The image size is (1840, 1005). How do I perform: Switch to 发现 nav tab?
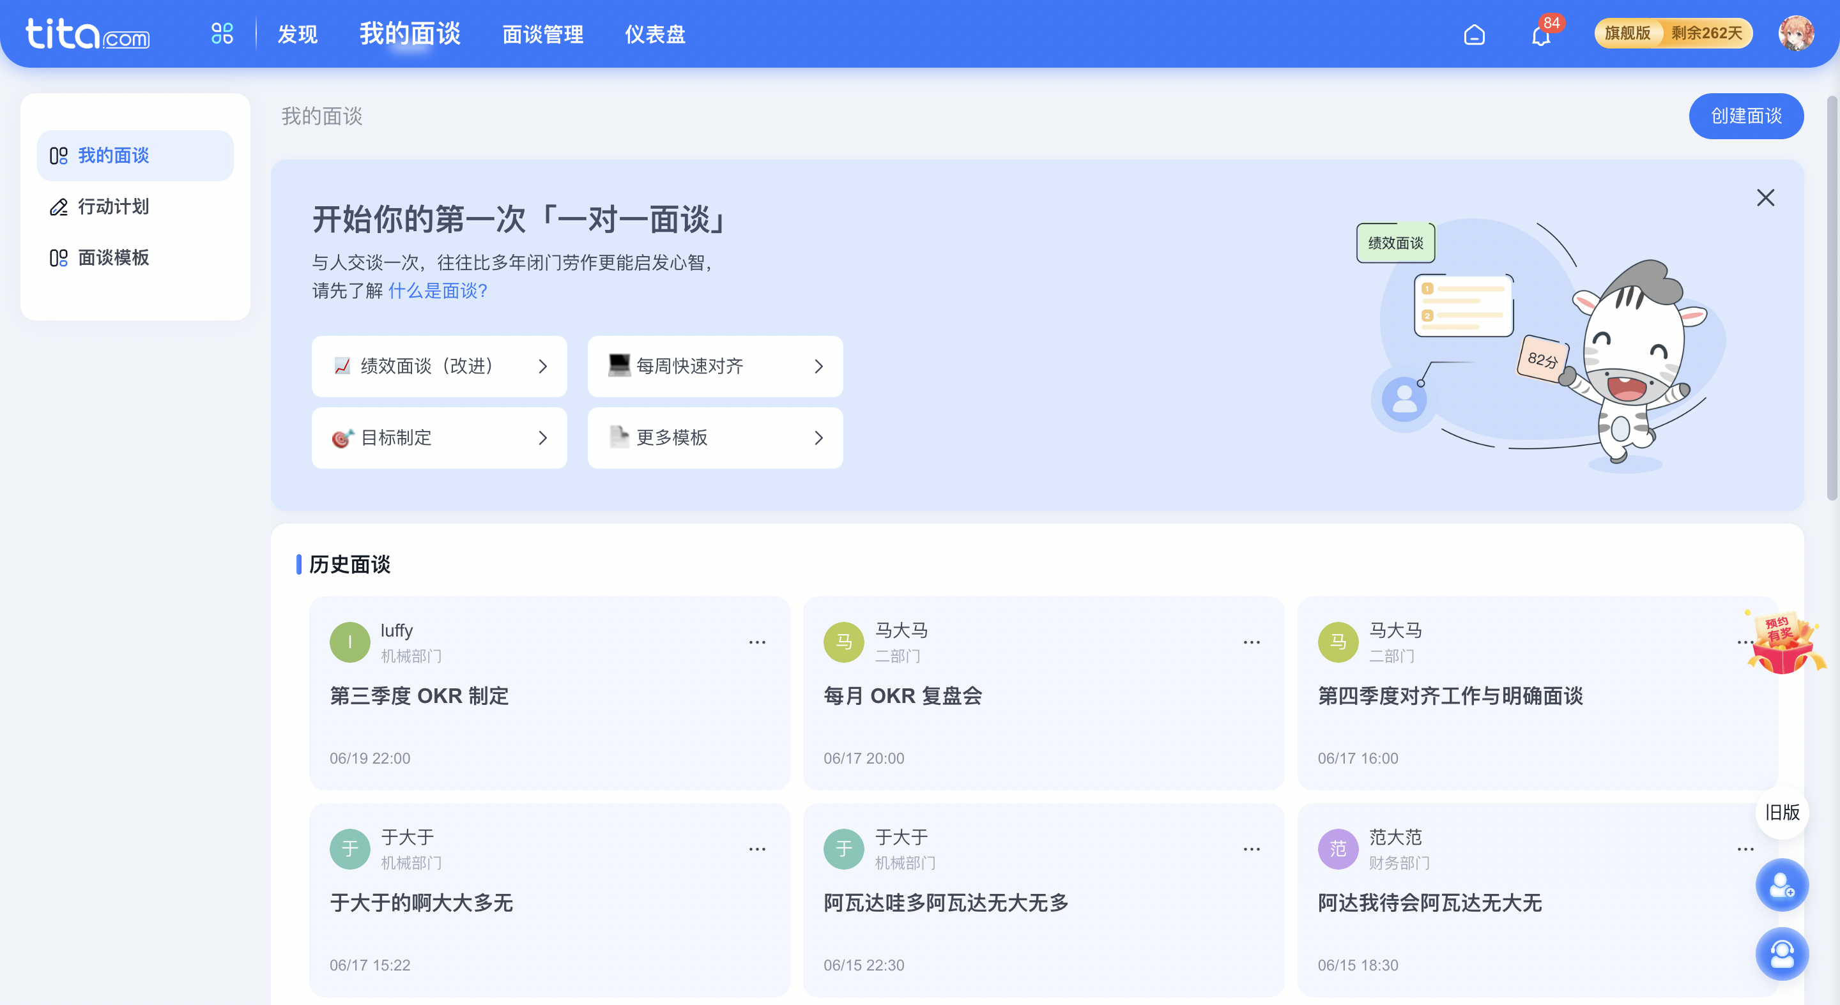coord(297,34)
